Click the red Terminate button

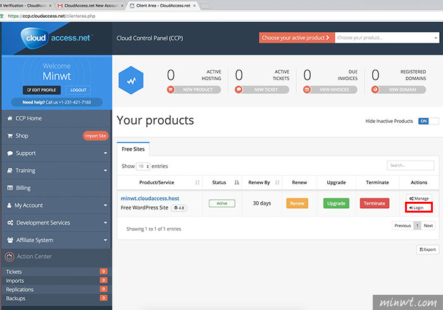[375, 203]
